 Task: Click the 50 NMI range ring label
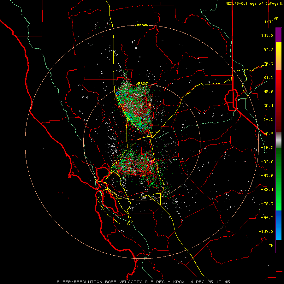tap(142, 84)
